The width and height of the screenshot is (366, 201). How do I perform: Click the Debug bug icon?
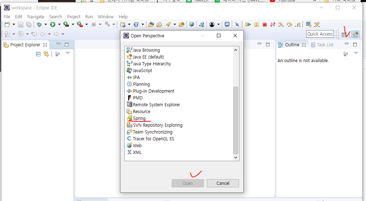coord(39,24)
